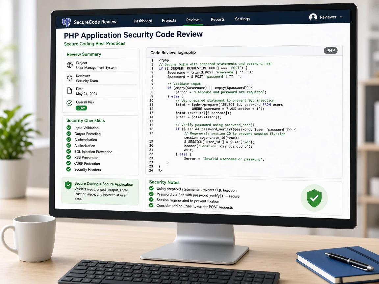Click the 'Security Notes' heading

coord(164,182)
